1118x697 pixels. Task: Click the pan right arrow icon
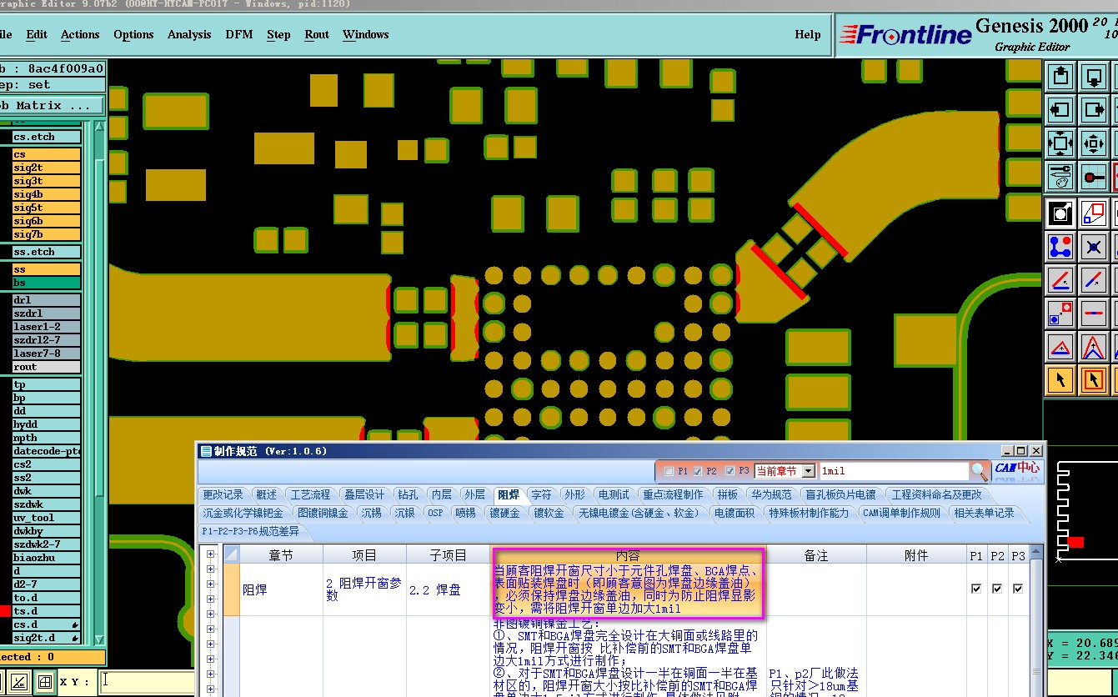point(1094,110)
